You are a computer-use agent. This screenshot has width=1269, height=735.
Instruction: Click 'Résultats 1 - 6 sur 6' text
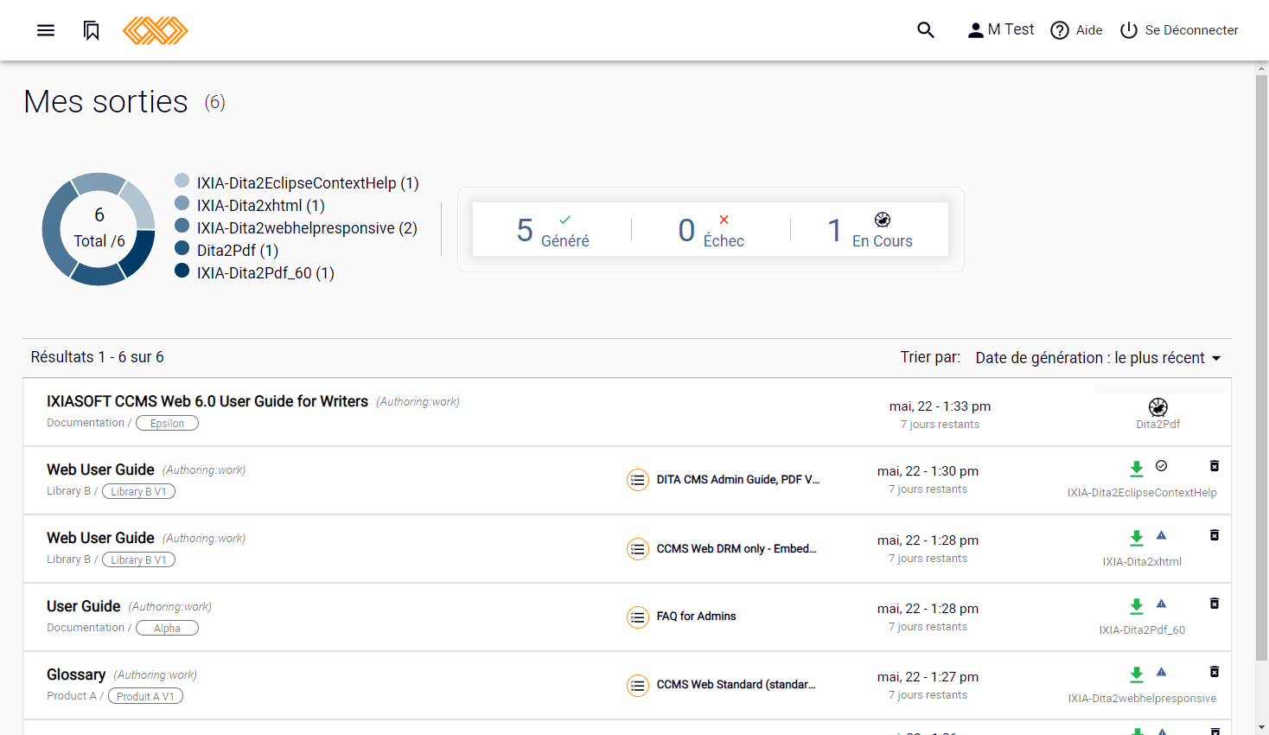98,357
